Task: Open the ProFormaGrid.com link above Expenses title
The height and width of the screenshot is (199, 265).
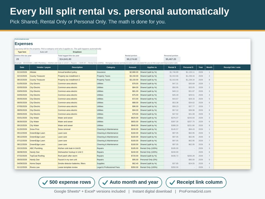Action: pyautogui.click(x=22, y=39)
